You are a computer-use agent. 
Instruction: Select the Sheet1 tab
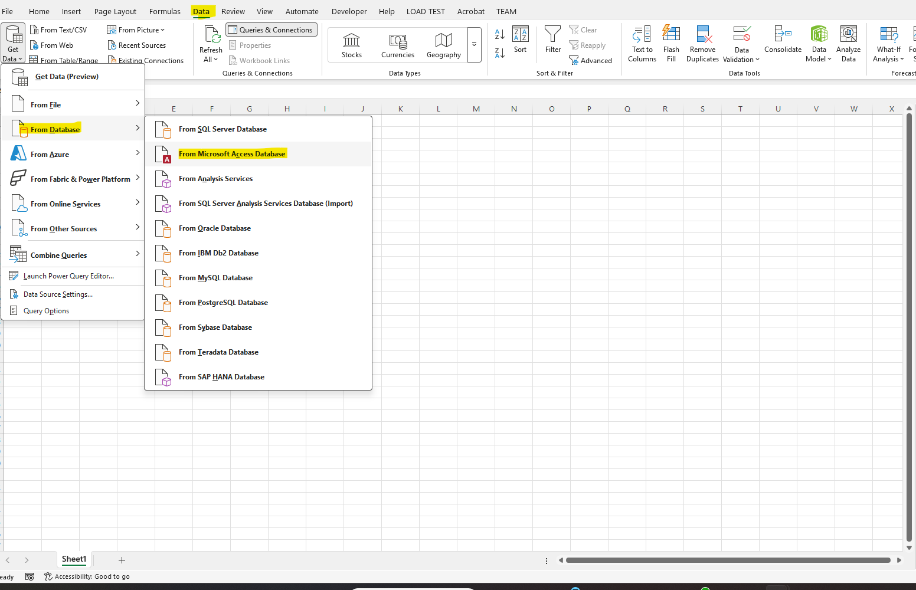pos(74,559)
